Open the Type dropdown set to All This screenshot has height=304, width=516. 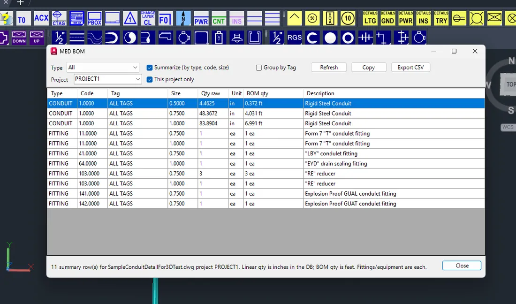103,68
